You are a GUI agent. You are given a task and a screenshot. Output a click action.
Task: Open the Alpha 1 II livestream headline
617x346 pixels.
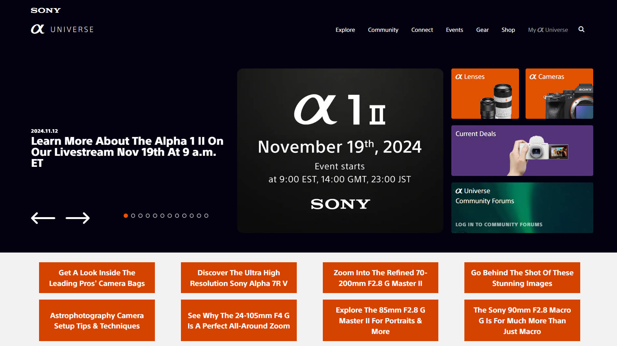(x=127, y=152)
